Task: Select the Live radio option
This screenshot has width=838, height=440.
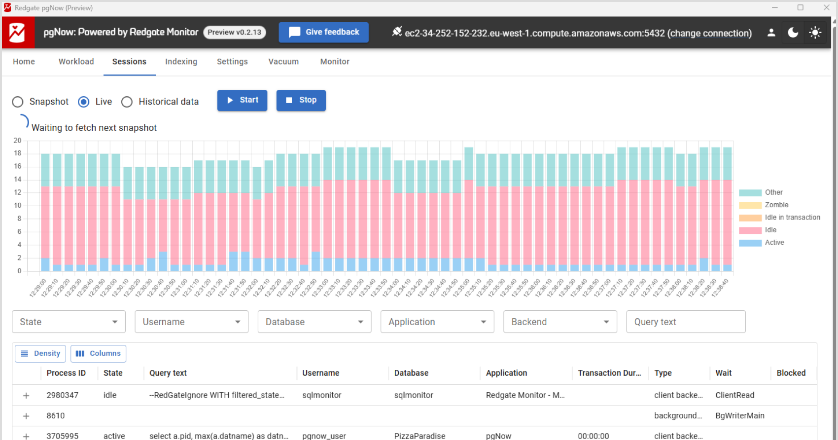Action: pyautogui.click(x=84, y=102)
